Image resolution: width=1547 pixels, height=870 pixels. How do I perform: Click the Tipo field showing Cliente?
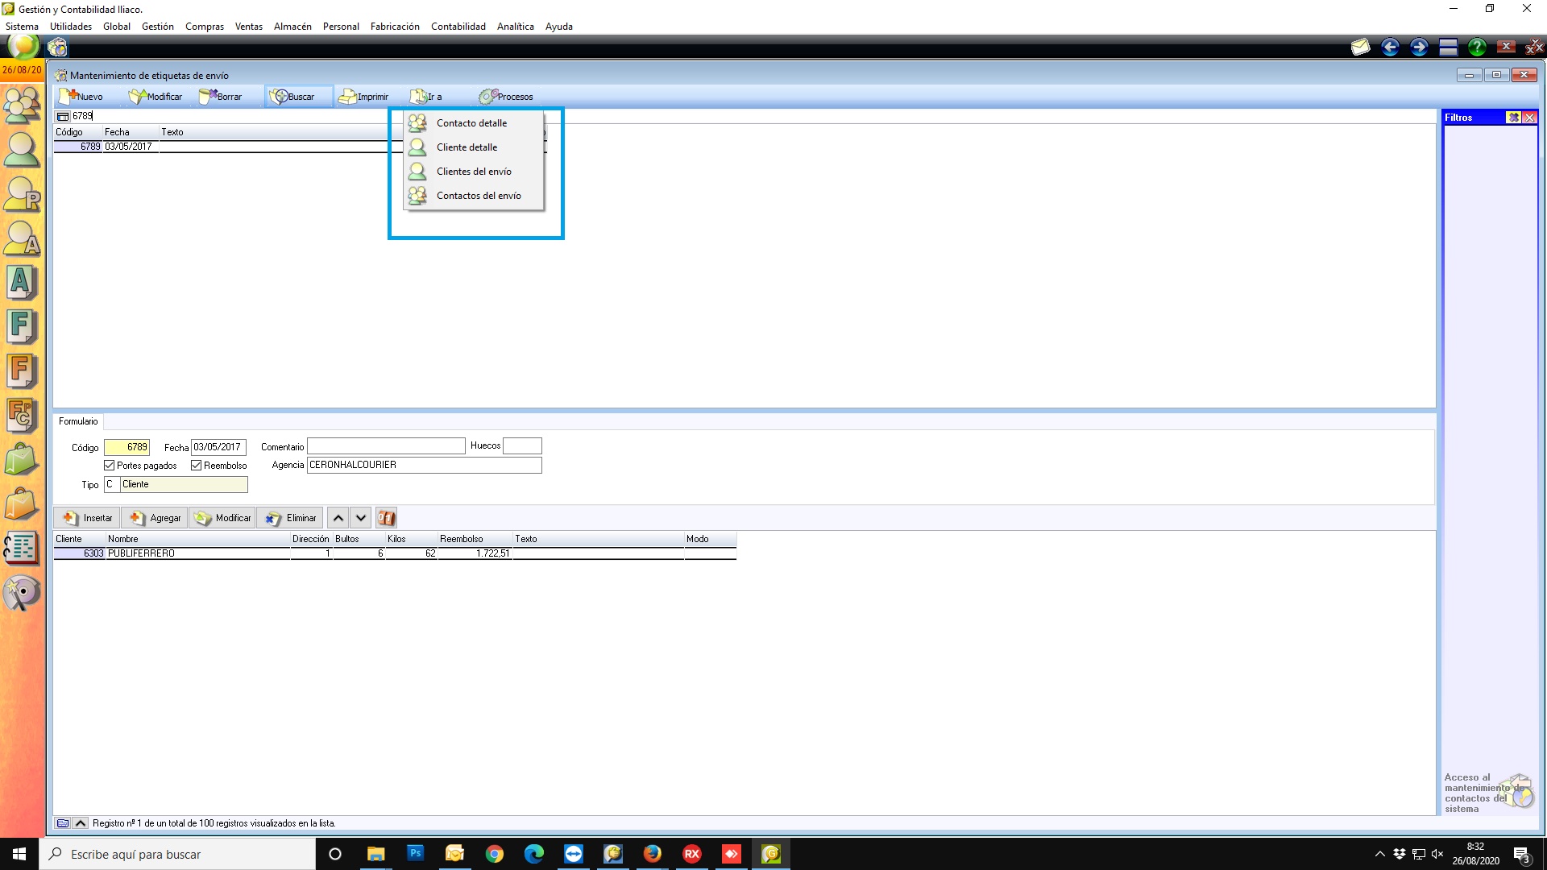tap(184, 484)
